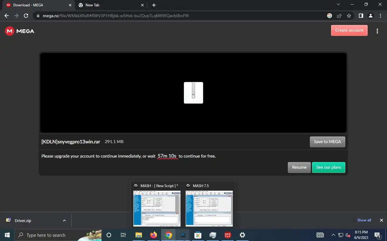
Task: Open Chrome customize menu
Action: (380, 16)
